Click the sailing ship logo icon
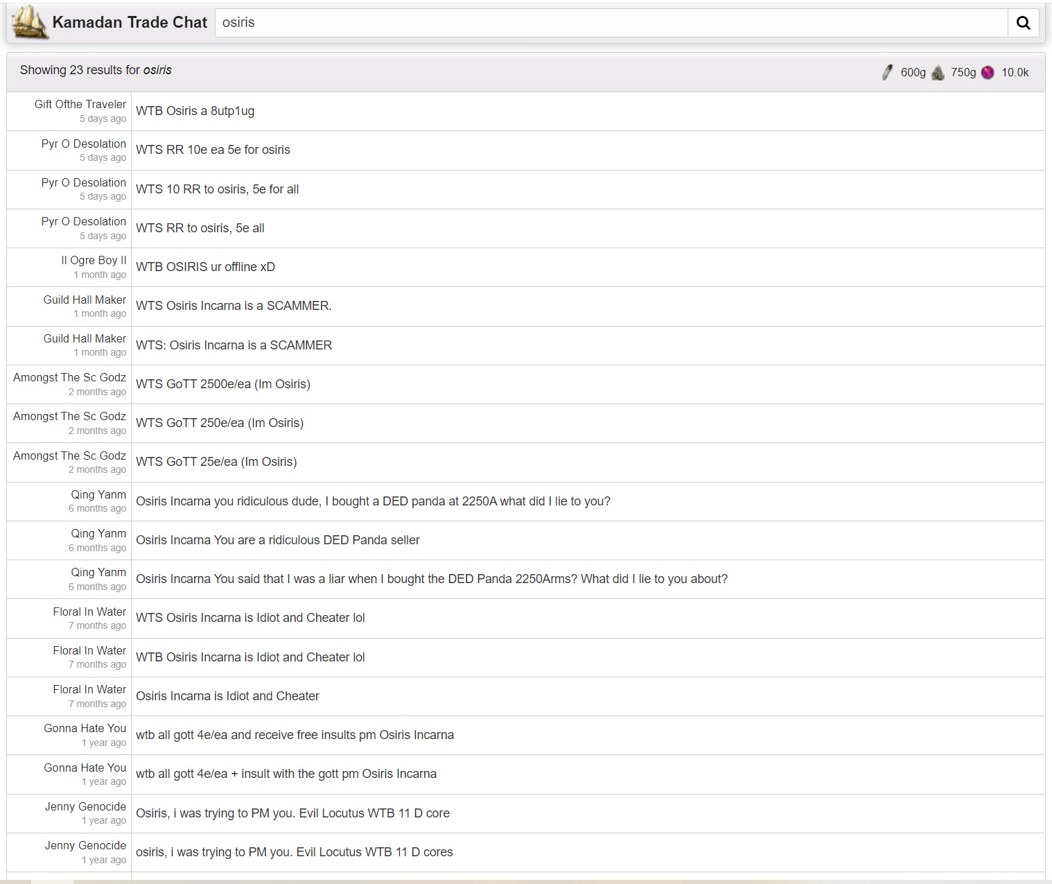This screenshot has height=884, width=1052. tap(30, 23)
